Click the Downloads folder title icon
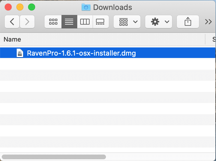This screenshot has width=216, height=161. (86, 7)
